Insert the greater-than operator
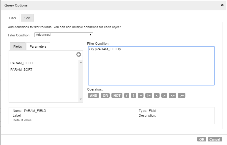Image resolution: width=227 pixels, height=145 pixels. (x=164, y=96)
